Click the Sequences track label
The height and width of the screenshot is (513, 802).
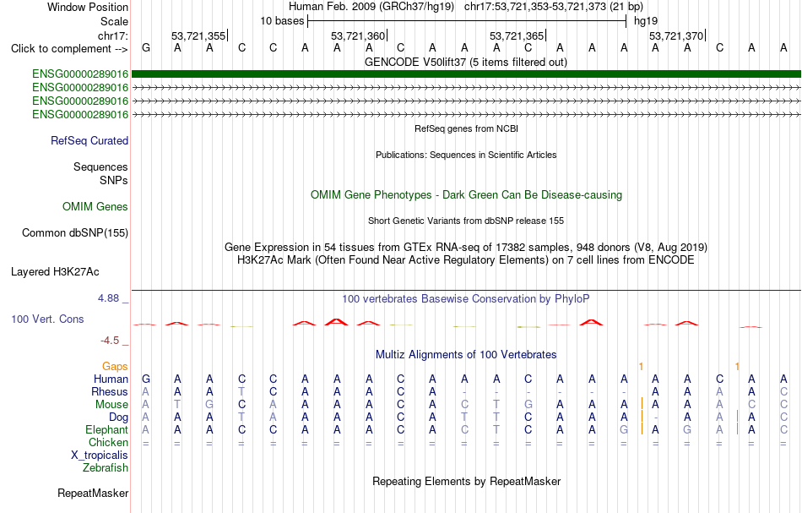pos(100,166)
